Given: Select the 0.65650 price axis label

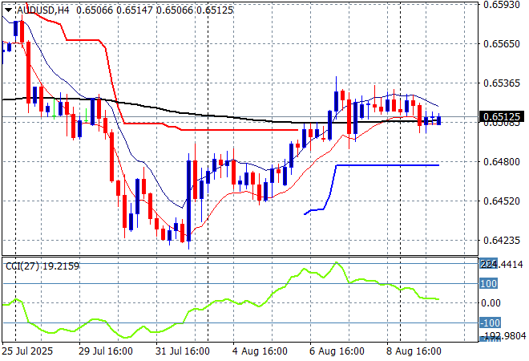Looking at the screenshot, I should tap(502, 43).
